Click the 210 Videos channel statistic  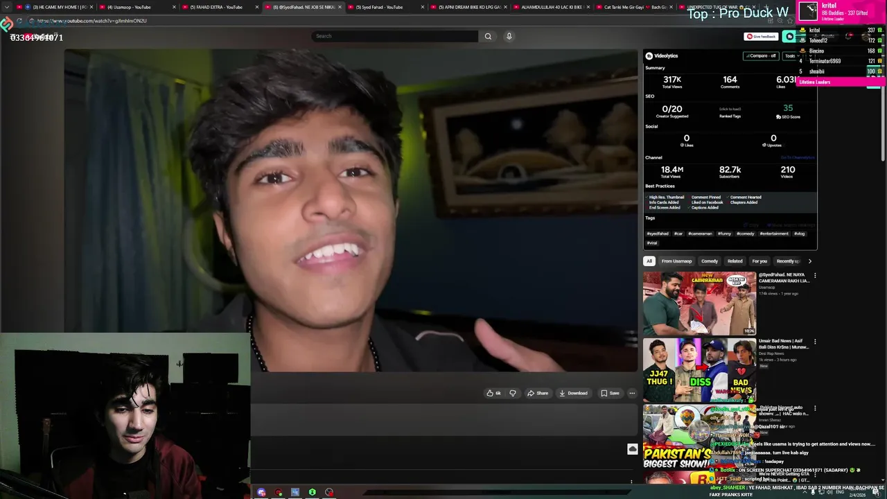[788, 171]
